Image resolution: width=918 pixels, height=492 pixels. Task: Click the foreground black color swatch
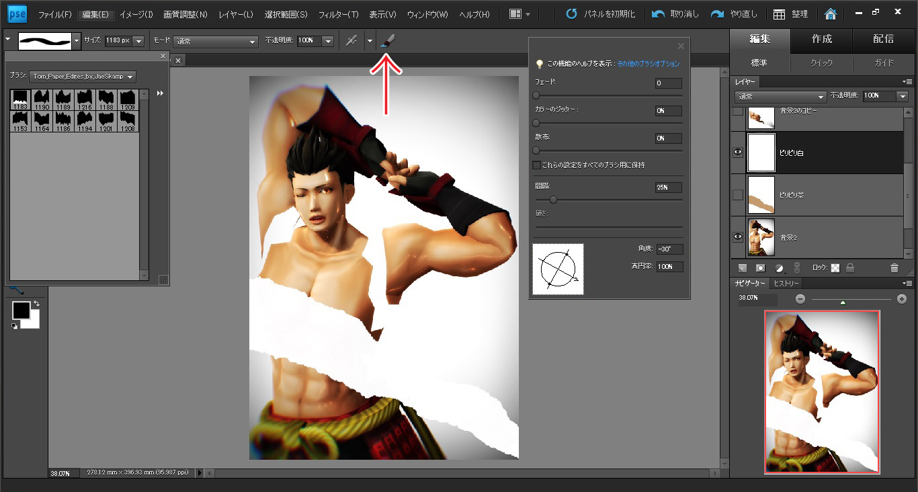coord(21,311)
